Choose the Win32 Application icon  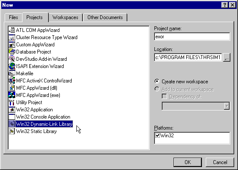point(12,110)
